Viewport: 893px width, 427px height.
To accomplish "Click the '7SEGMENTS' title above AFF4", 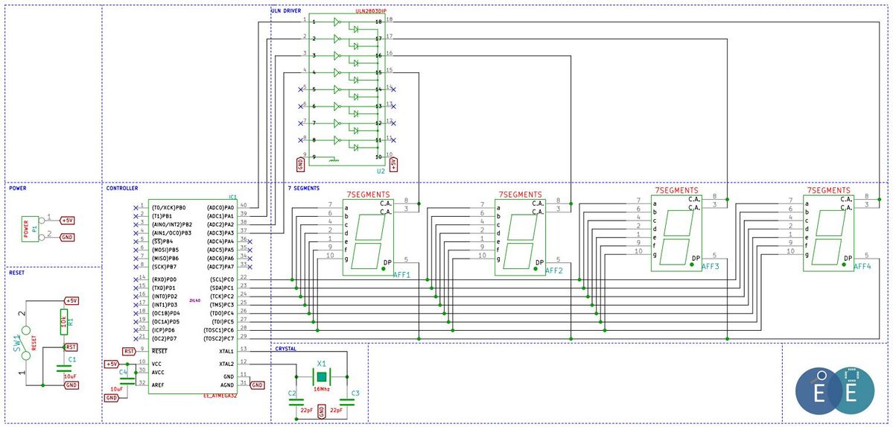I will pos(829,190).
